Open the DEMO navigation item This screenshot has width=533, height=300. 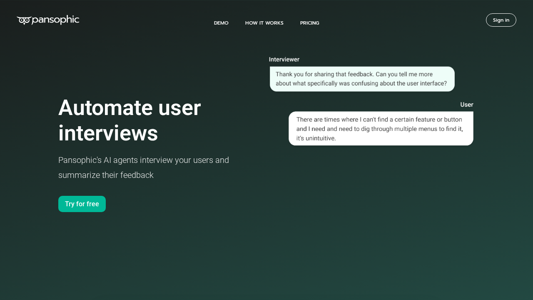pyautogui.click(x=221, y=23)
